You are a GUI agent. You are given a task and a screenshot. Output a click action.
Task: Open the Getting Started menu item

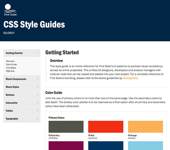[x=22, y=53]
